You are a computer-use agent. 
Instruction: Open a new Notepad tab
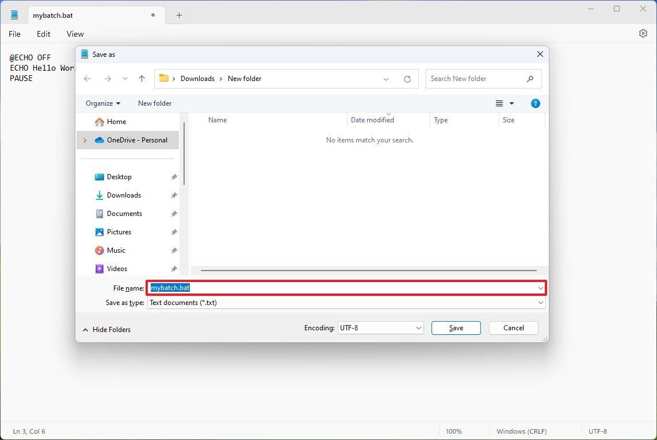click(x=178, y=16)
